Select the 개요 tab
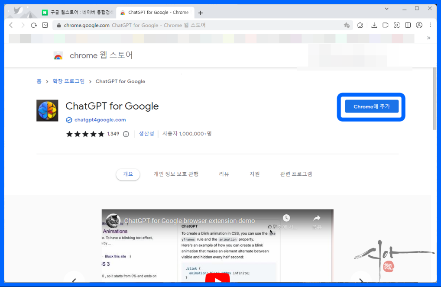The width and height of the screenshot is (441, 287). 128,174
